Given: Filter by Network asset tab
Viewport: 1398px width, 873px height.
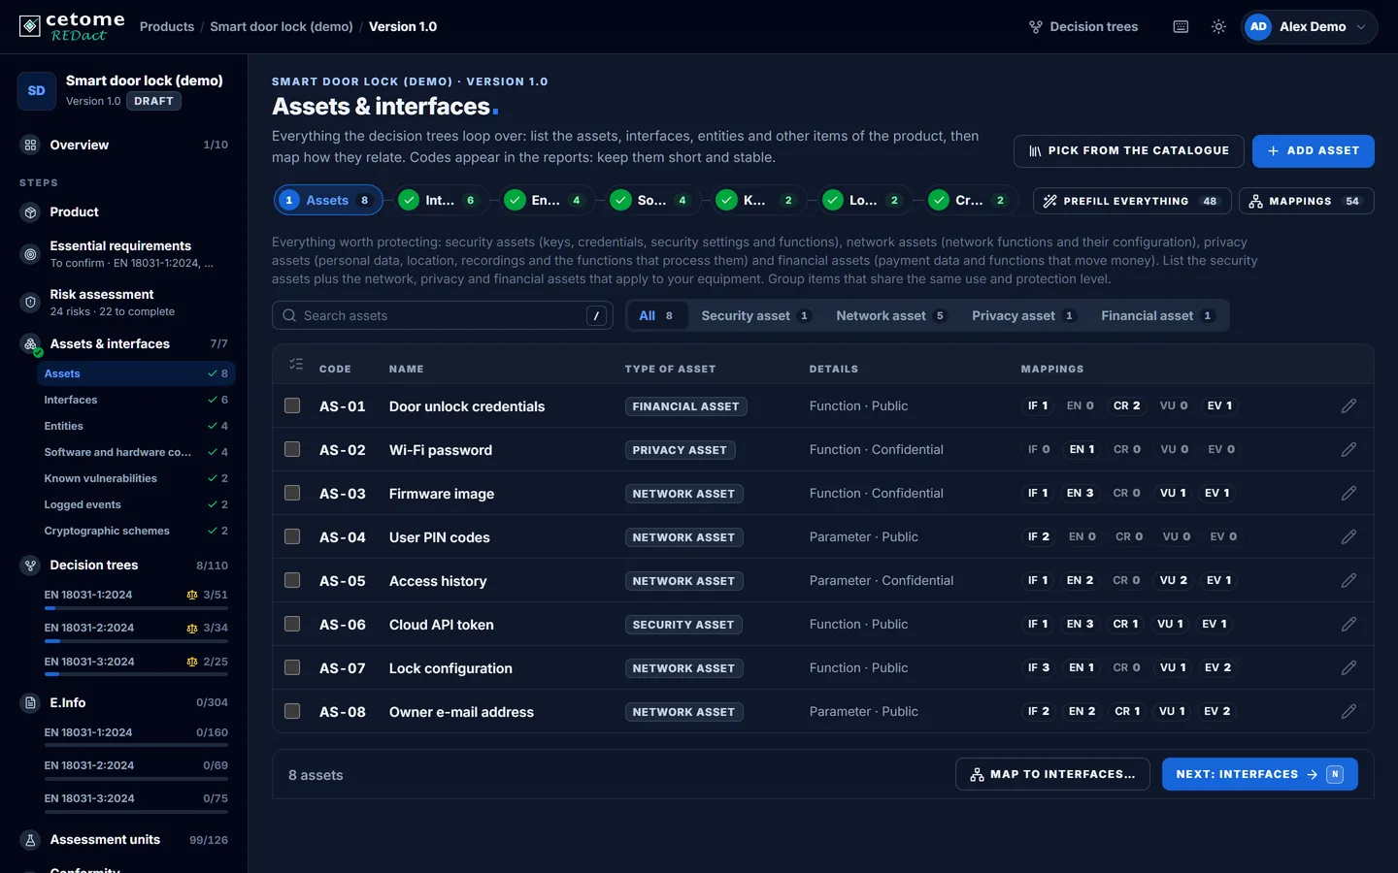Looking at the screenshot, I should coord(890,316).
